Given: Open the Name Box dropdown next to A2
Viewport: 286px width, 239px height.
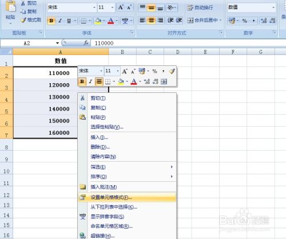Looking at the screenshot, I should click(57, 43).
